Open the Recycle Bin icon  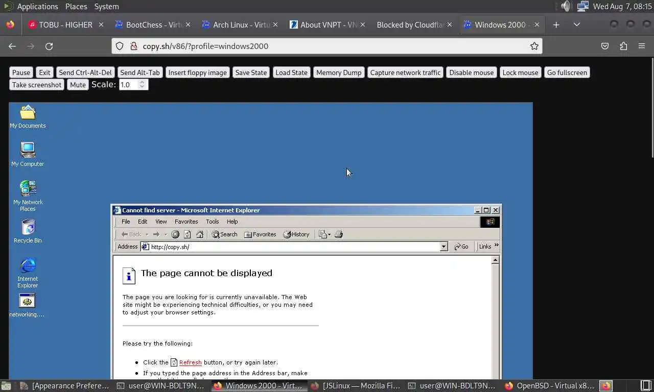(x=28, y=231)
